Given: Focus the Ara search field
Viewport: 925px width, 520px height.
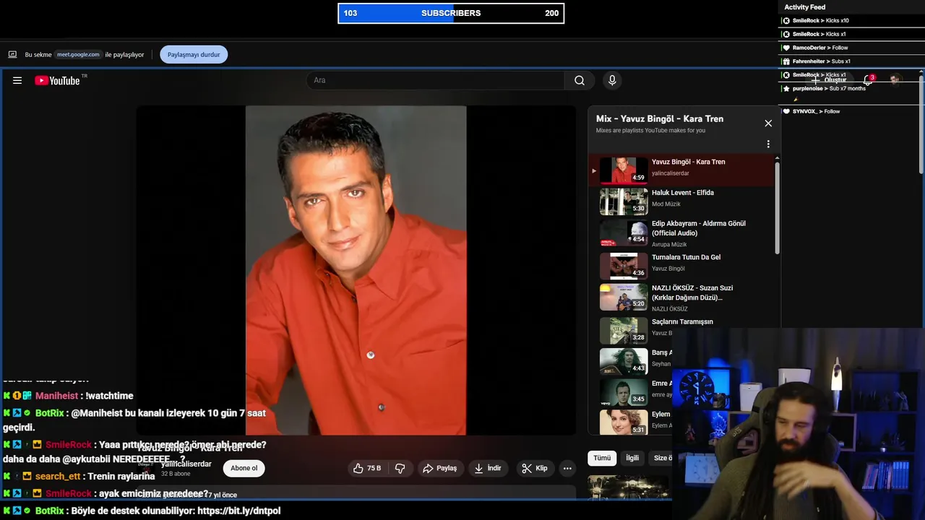Looking at the screenshot, I should pyautogui.click(x=436, y=80).
